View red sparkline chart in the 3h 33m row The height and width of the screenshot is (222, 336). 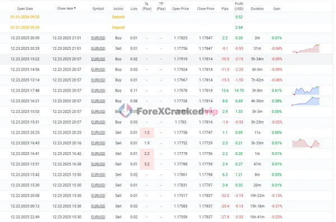click(x=306, y=143)
